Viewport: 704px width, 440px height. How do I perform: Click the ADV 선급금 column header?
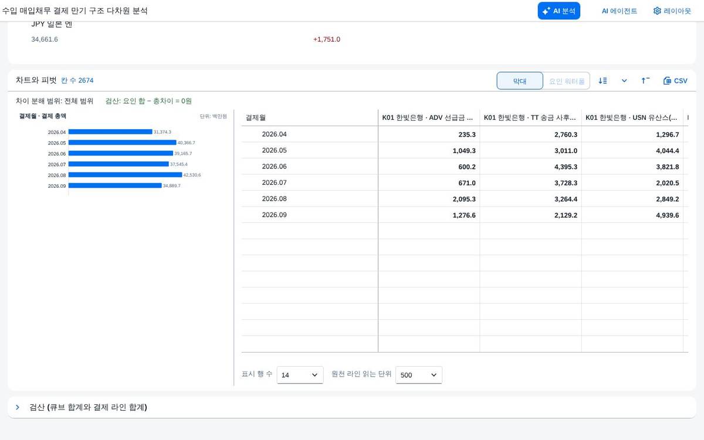point(428,118)
